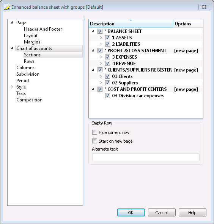Expand the 01 Clients section

[101, 76]
